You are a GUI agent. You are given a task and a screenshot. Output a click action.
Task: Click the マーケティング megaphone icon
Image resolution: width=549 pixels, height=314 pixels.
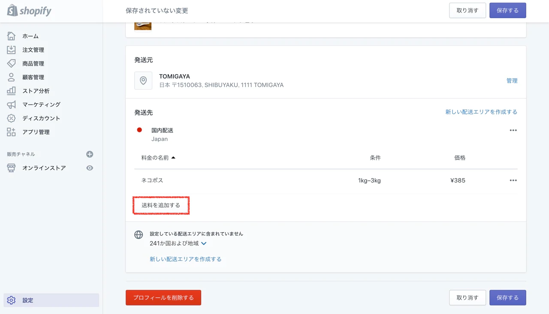click(12, 105)
